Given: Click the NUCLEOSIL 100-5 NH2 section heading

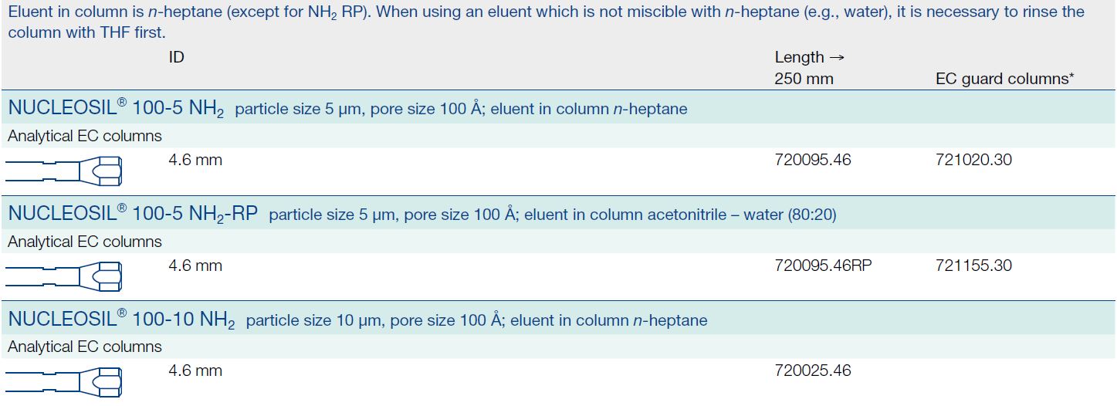Looking at the screenshot, I should coord(116,109).
